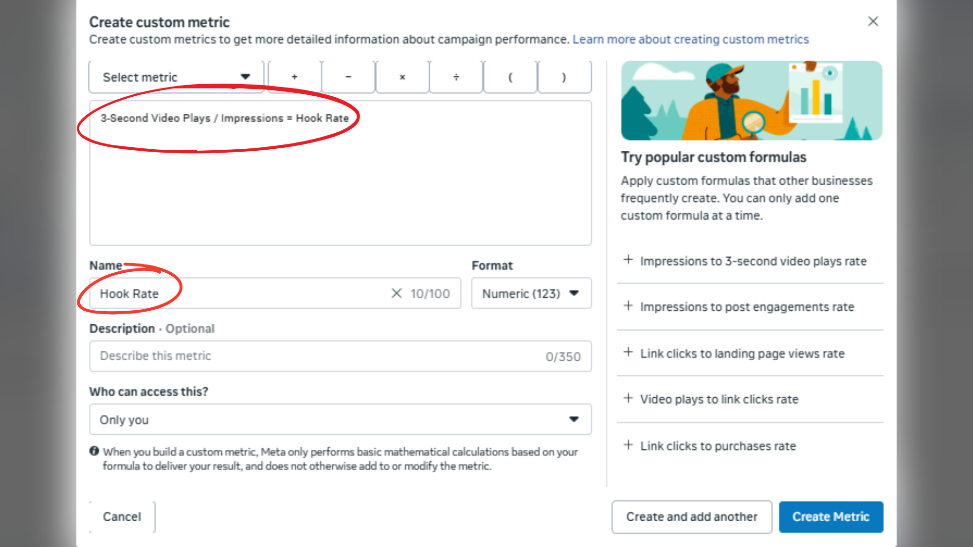Insert a closing parenthesis
This screenshot has height=547, width=973.
(x=564, y=77)
